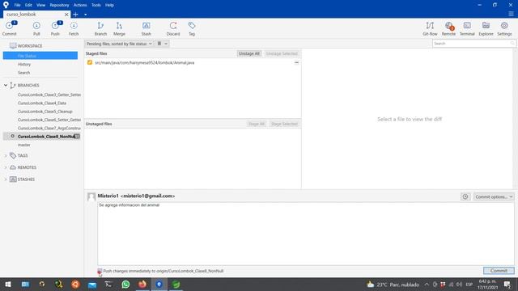The height and width of the screenshot is (291, 518).
Task: Open WhatsApp from the taskbar
Action: pyautogui.click(x=125, y=284)
